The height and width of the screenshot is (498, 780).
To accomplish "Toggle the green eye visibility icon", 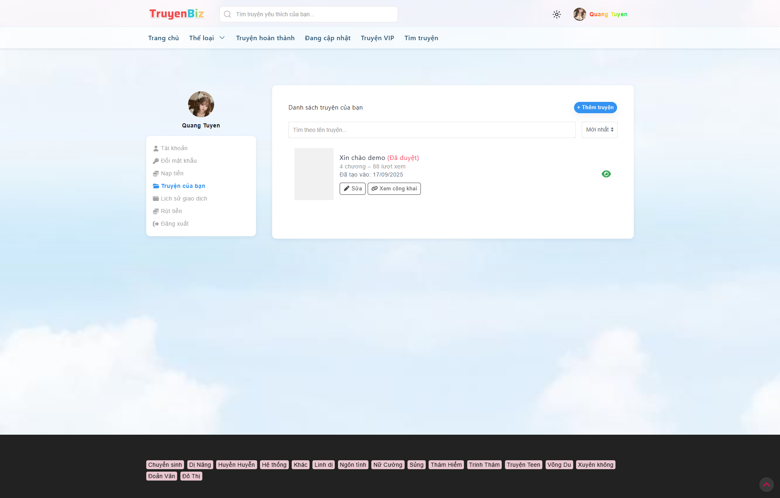I will [606, 174].
